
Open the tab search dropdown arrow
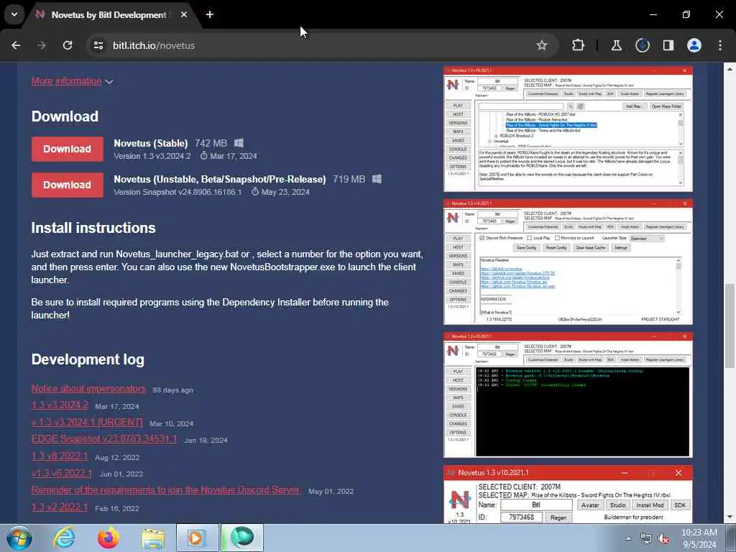pyautogui.click(x=14, y=14)
